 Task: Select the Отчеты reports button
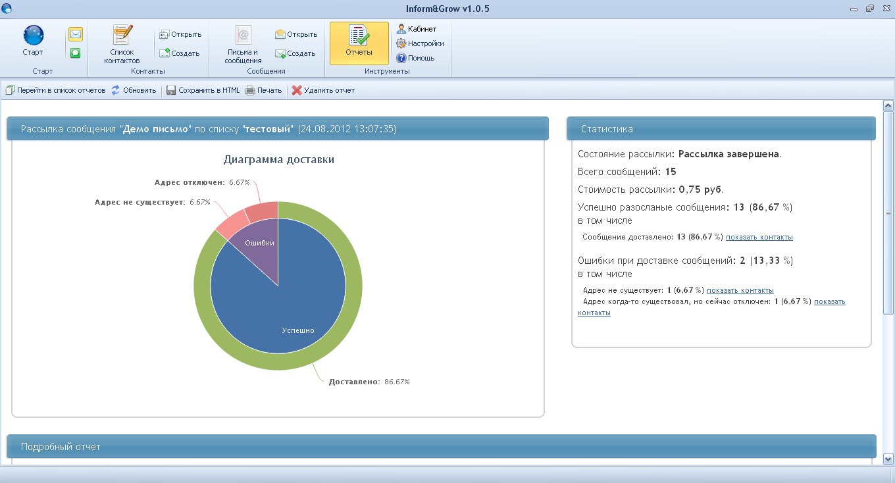pyautogui.click(x=359, y=43)
